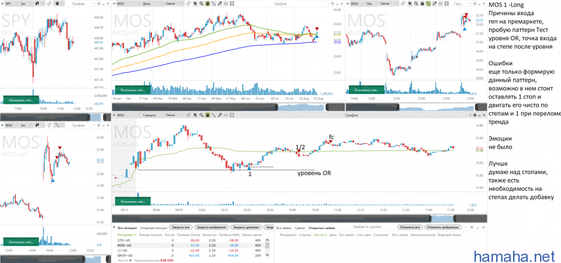
Task: Open indicators icon in MOS 1-minute chart toolbar
Action: [188, 115]
